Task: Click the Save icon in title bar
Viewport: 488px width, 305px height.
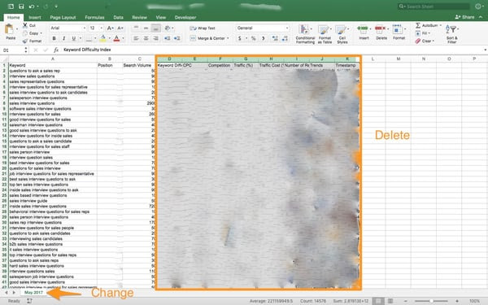Action: [21, 7]
